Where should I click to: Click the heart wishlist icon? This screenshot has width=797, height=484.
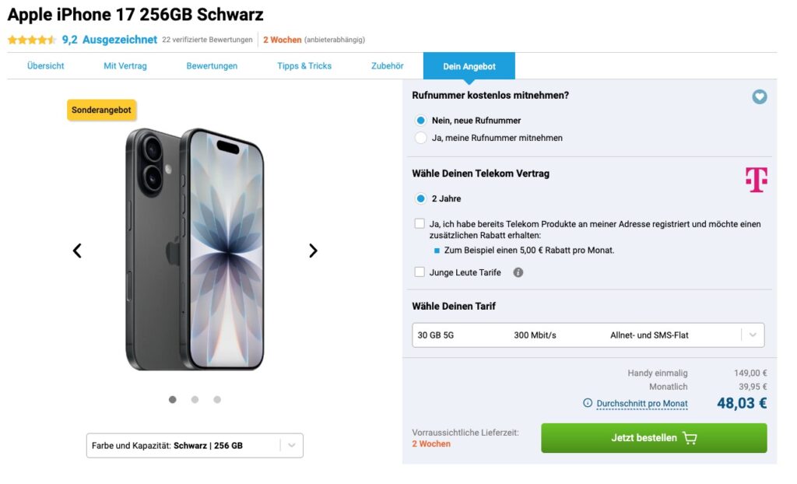pos(760,97)
